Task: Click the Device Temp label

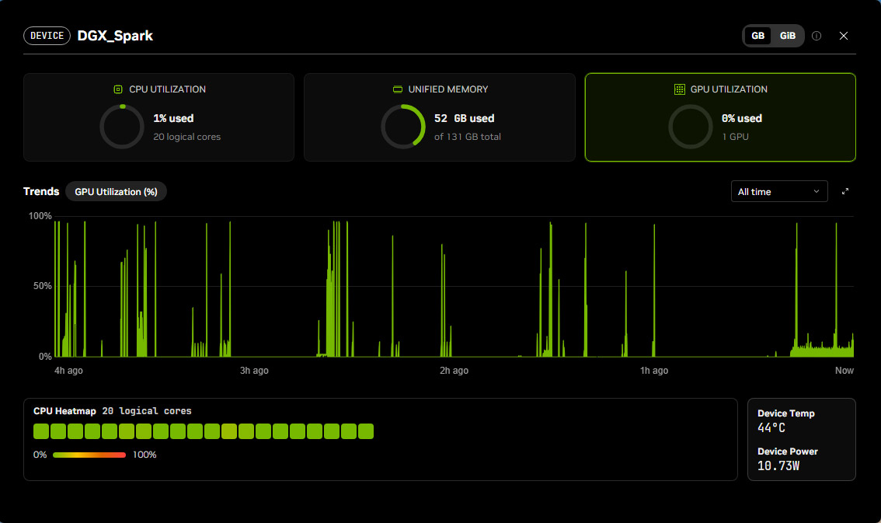Action: pyautogui.click(x=786, y=413)
